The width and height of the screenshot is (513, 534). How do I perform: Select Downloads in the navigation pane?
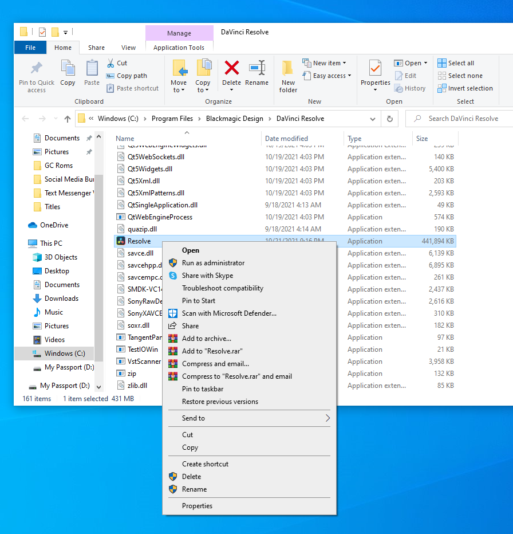coord(56,299)
